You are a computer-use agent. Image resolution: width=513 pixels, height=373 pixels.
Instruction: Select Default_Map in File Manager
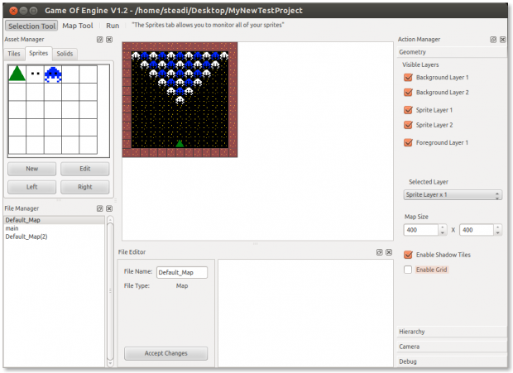[x=55, y=220]
